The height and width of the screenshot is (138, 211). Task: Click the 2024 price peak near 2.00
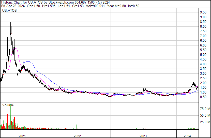pos(194,81)
